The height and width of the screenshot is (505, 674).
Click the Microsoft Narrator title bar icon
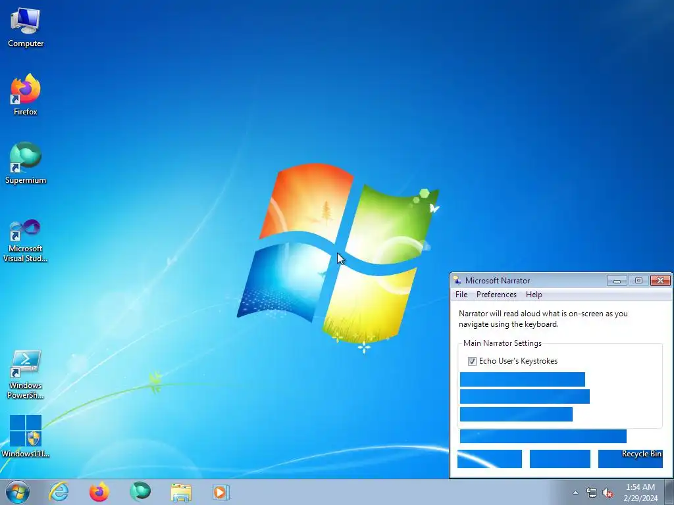click(457, 280)
